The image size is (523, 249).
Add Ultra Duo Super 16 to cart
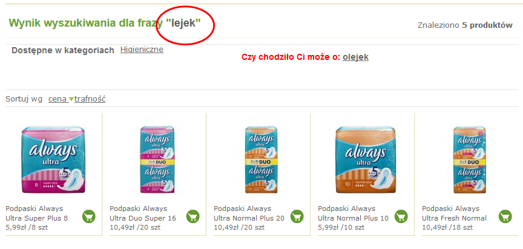coord(192,216)
